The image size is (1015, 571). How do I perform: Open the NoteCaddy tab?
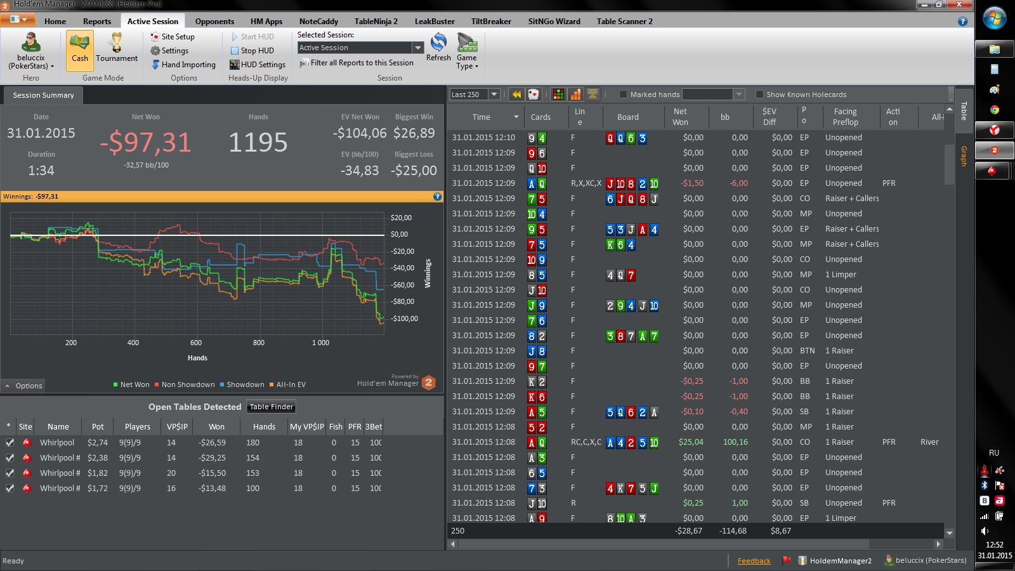tap(318, 22)
